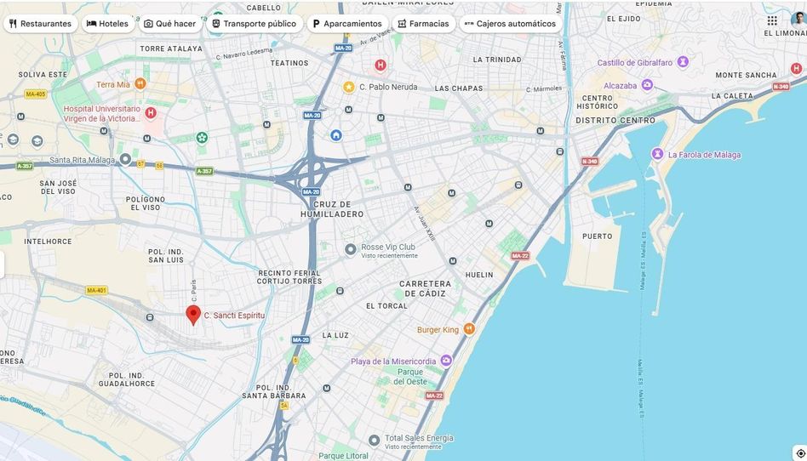
Task: Click the red C. Sancti Espíritu location pin
Action: (193, 315)
